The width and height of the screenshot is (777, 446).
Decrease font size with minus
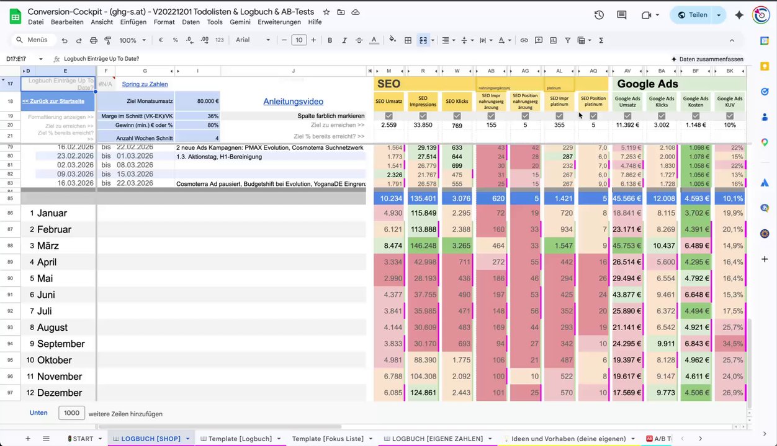point(284,40)
